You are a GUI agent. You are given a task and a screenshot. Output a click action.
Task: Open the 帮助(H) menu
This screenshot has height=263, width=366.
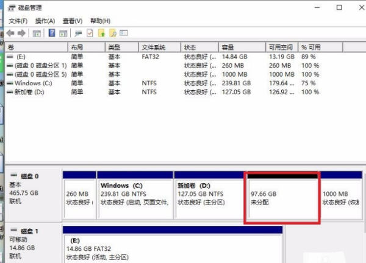(101, 21)
